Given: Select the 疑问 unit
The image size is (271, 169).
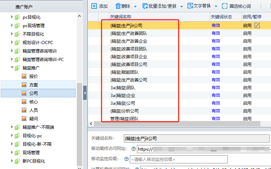Looking at the screenshot, I should coord(33,119).
